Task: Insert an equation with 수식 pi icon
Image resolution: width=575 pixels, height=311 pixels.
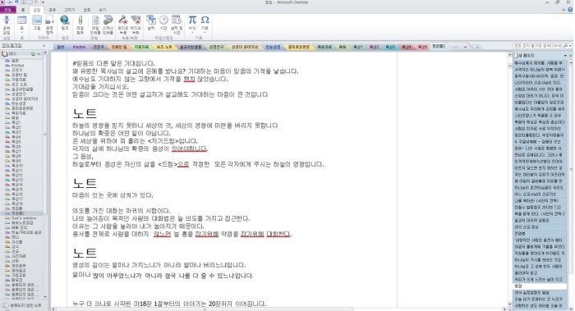Action: (192, 21)
